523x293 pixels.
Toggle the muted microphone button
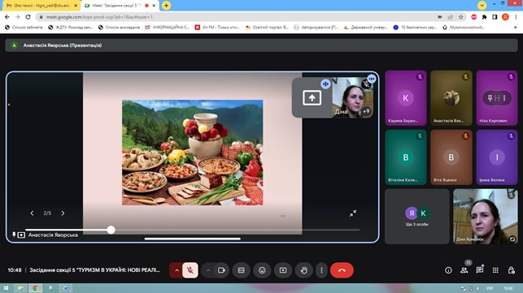190,270
